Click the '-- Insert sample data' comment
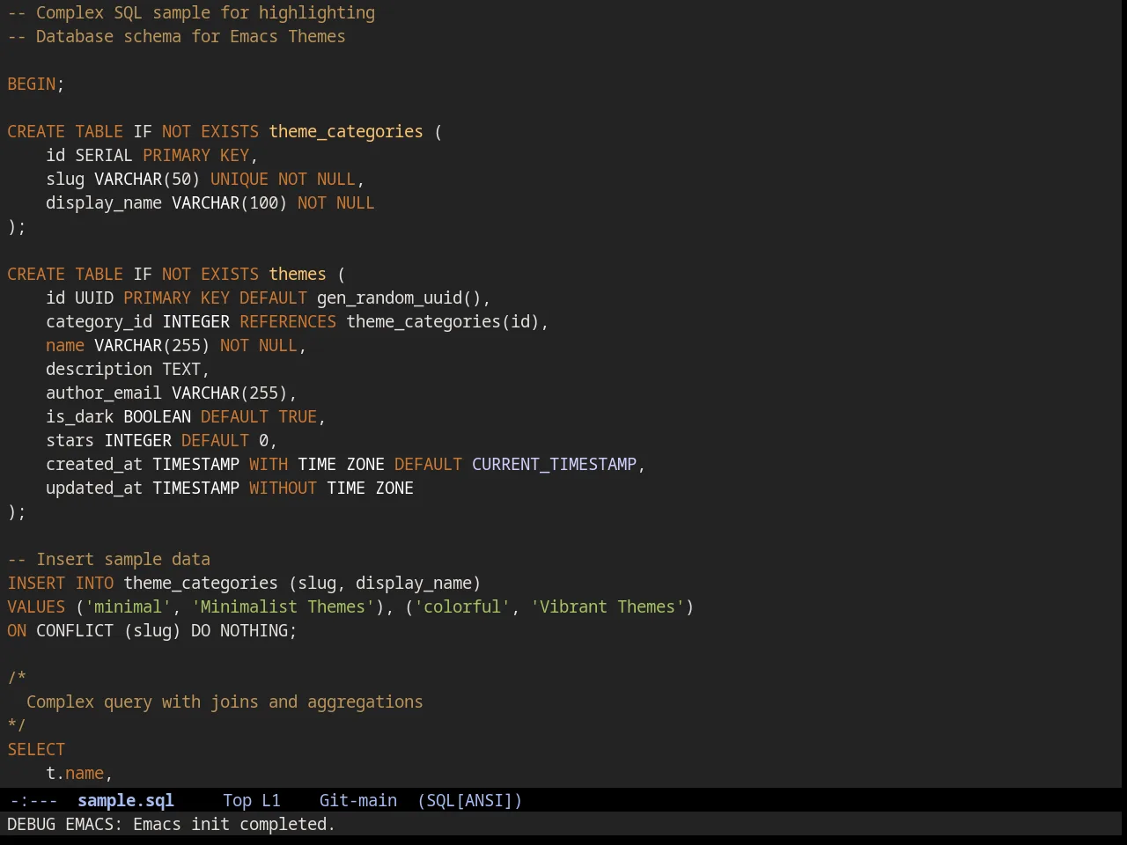1127x845 pixels. point(109,559)
